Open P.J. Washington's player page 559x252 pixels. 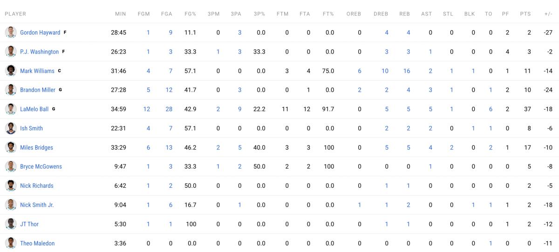39,52
